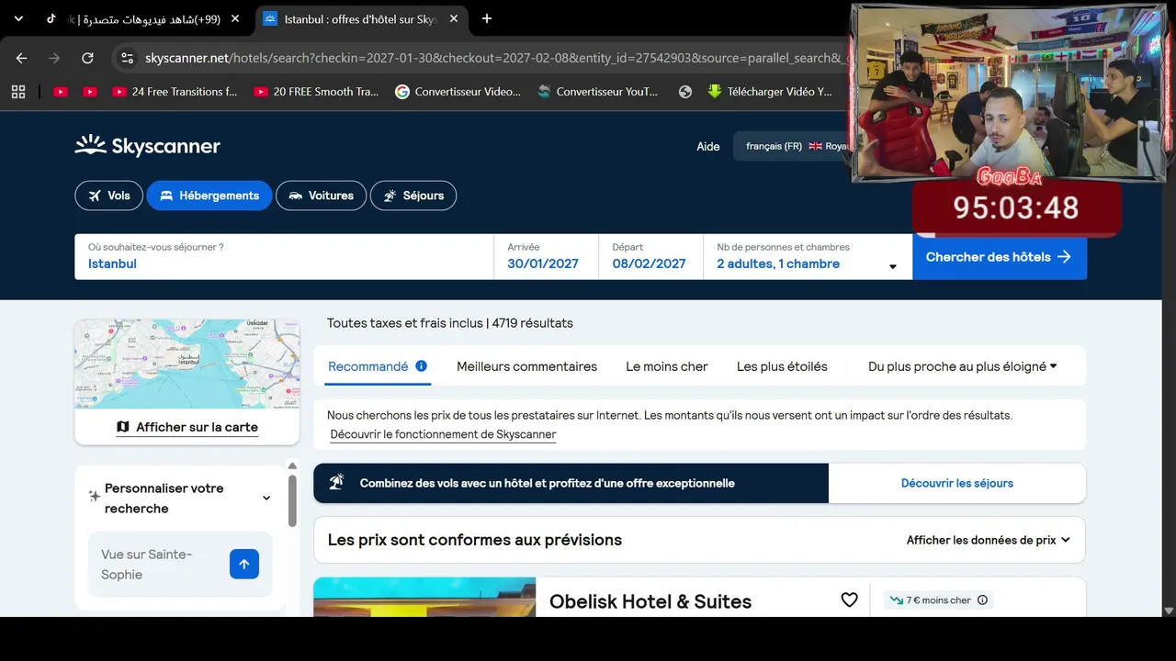Open the Télécharger Vidéo bookmark
The image size is (1176, 661).
[x=770, y=92]
